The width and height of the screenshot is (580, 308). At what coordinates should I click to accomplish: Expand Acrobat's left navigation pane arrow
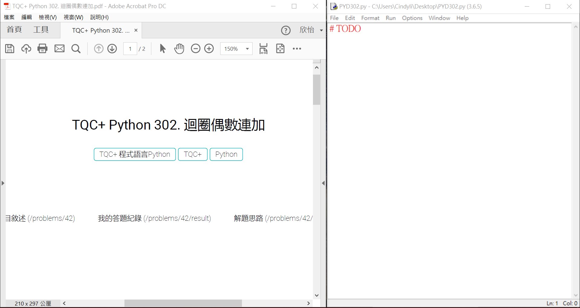pyautogui.click(x=3, y=183)
